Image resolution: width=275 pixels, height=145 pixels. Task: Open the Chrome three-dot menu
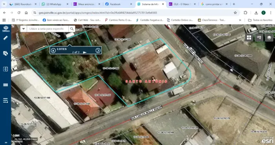(271, 13)
